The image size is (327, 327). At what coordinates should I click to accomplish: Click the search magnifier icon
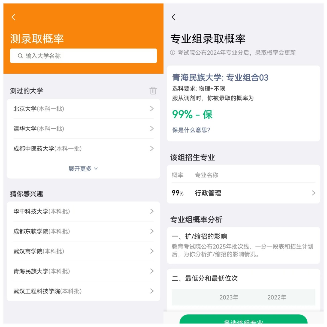coord(20,56)
